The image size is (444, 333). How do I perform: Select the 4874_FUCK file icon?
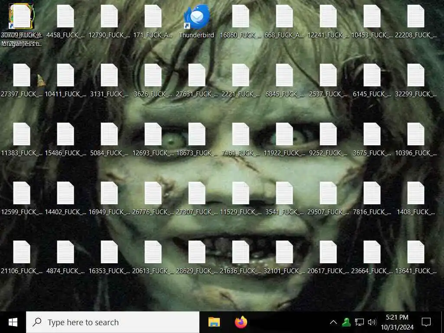pos(65,252)
